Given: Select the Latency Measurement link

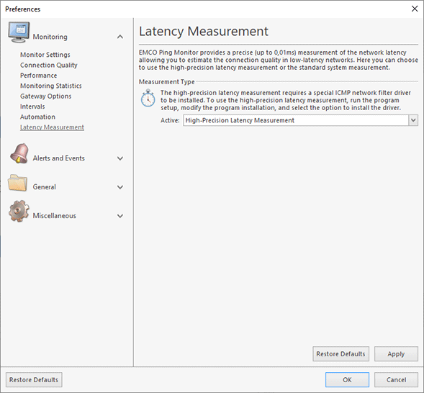Looking at the screenshot, I should coord(52,127).
